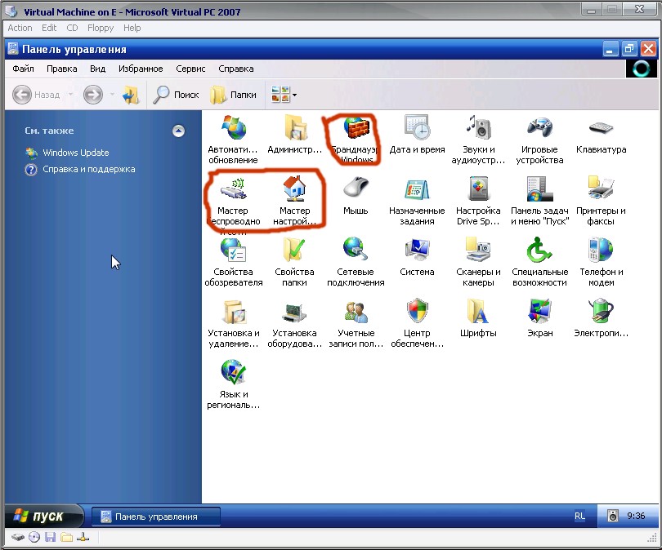662x550 pixels.
Task: Open the Правка menu
Action: 61,69
